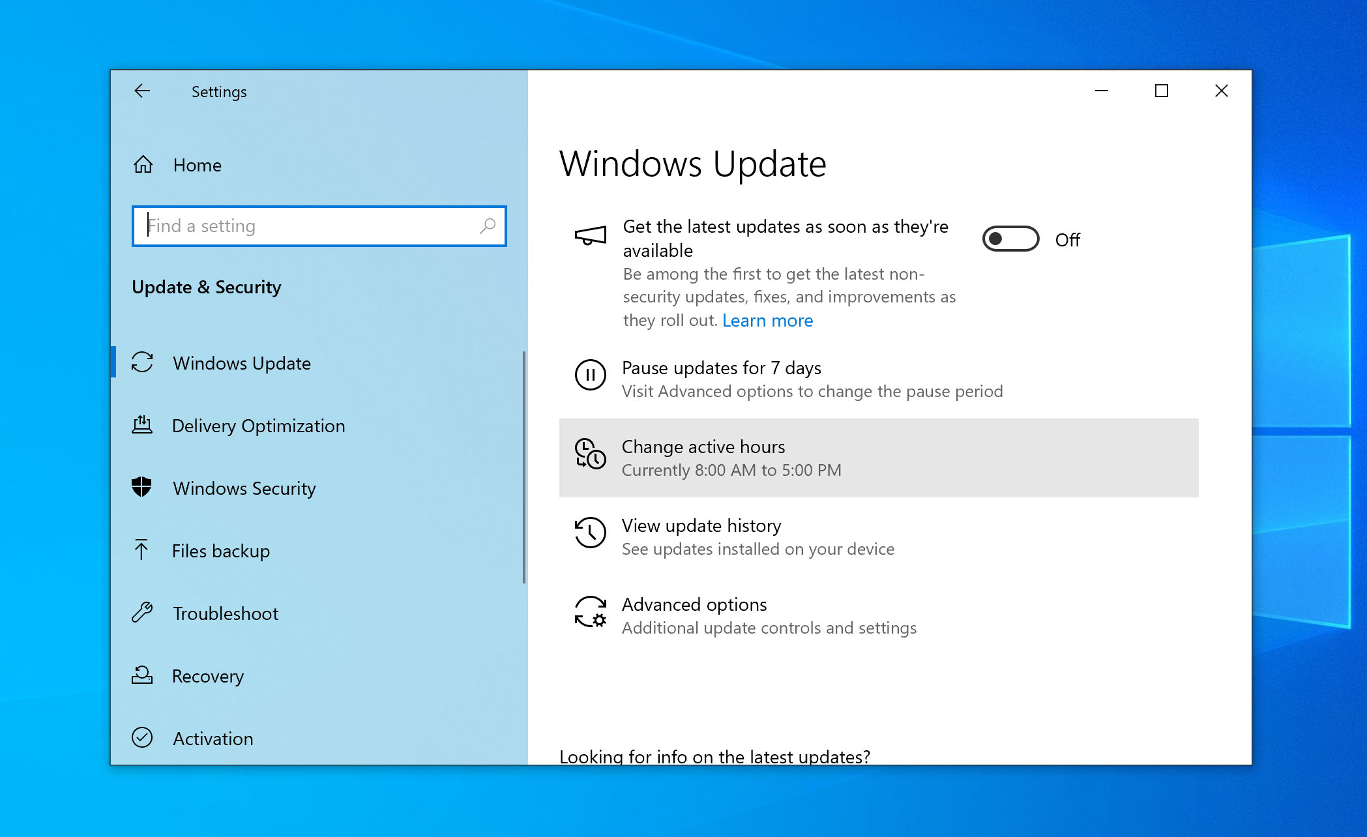Click the Windows Update sync icon
Viewport: 1367px width, 837px height.
[141, 361]
